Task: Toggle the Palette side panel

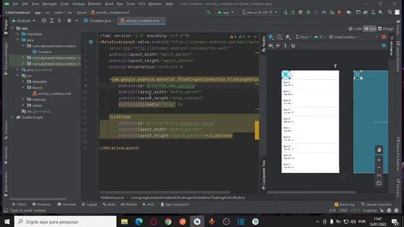Action: (264, 44)
